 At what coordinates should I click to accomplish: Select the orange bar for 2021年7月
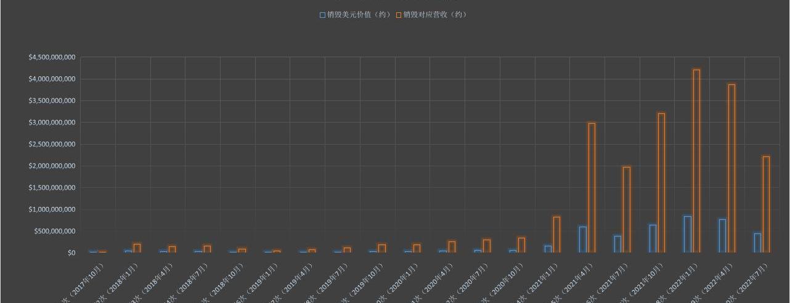point(627,209)
